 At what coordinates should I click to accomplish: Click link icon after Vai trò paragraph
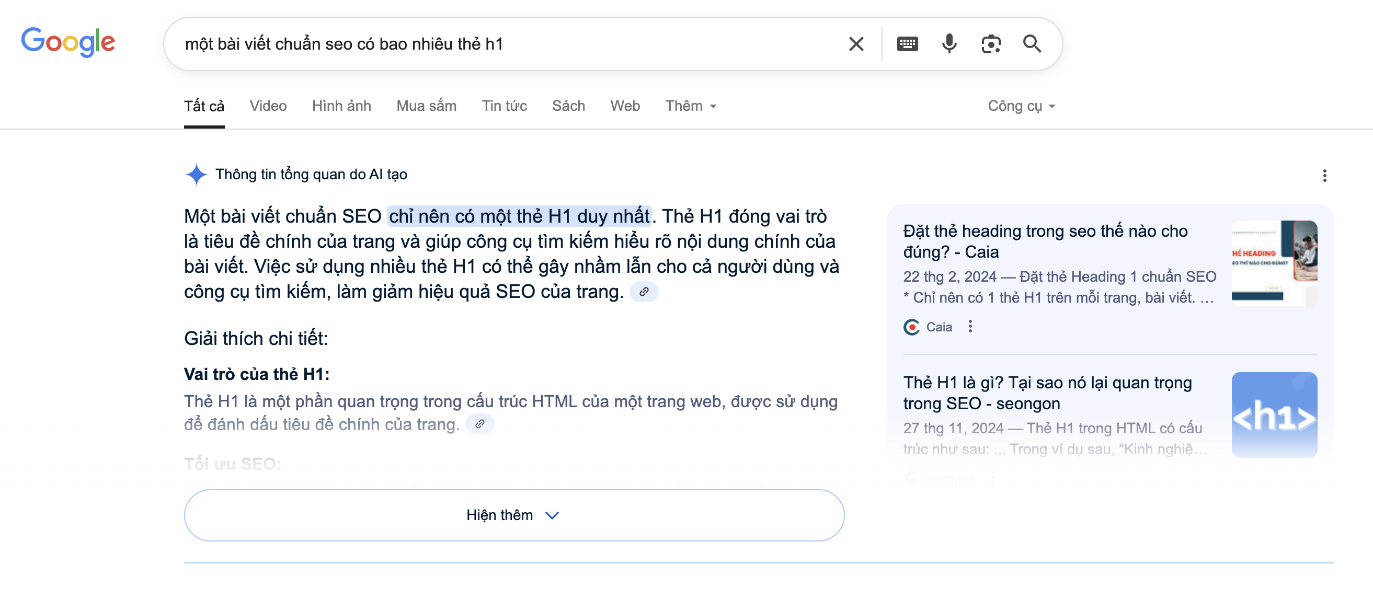pos(479,424)
